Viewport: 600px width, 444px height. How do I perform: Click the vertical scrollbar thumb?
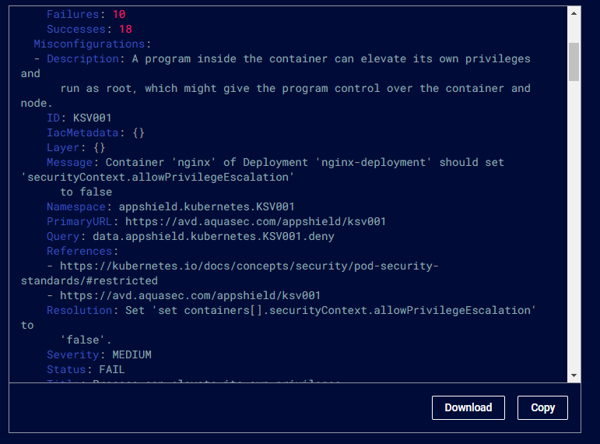tap(574, 62)
